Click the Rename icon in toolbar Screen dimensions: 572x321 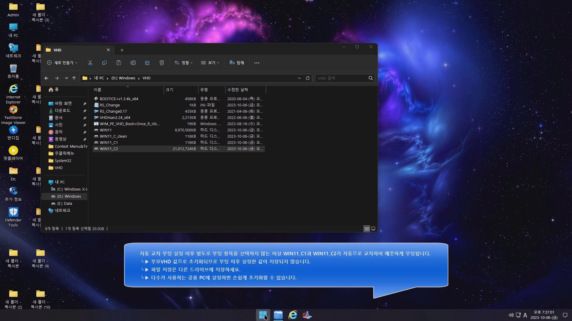133,63
